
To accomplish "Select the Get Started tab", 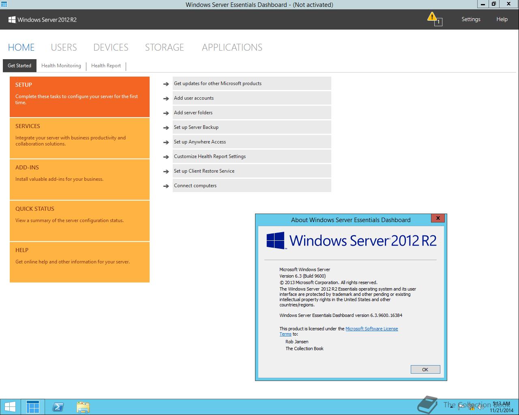I will pyautogui.click(x=19, y=66).
